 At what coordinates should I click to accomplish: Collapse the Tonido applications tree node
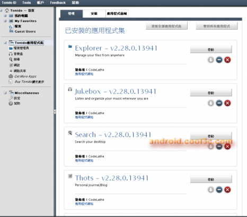(5, 43)
